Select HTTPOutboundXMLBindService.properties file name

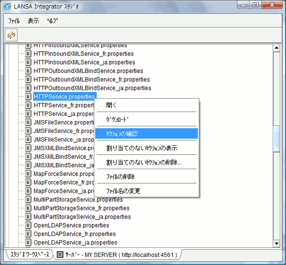point(89,71)
